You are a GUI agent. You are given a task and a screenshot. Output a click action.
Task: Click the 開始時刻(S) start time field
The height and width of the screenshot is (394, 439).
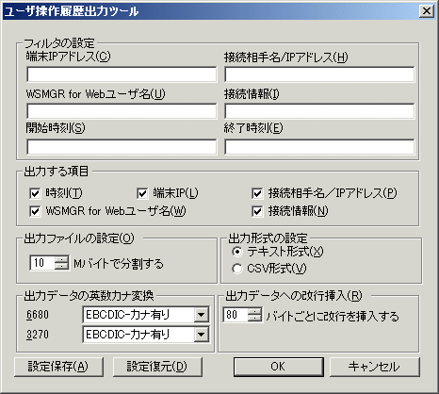(122, 147)
